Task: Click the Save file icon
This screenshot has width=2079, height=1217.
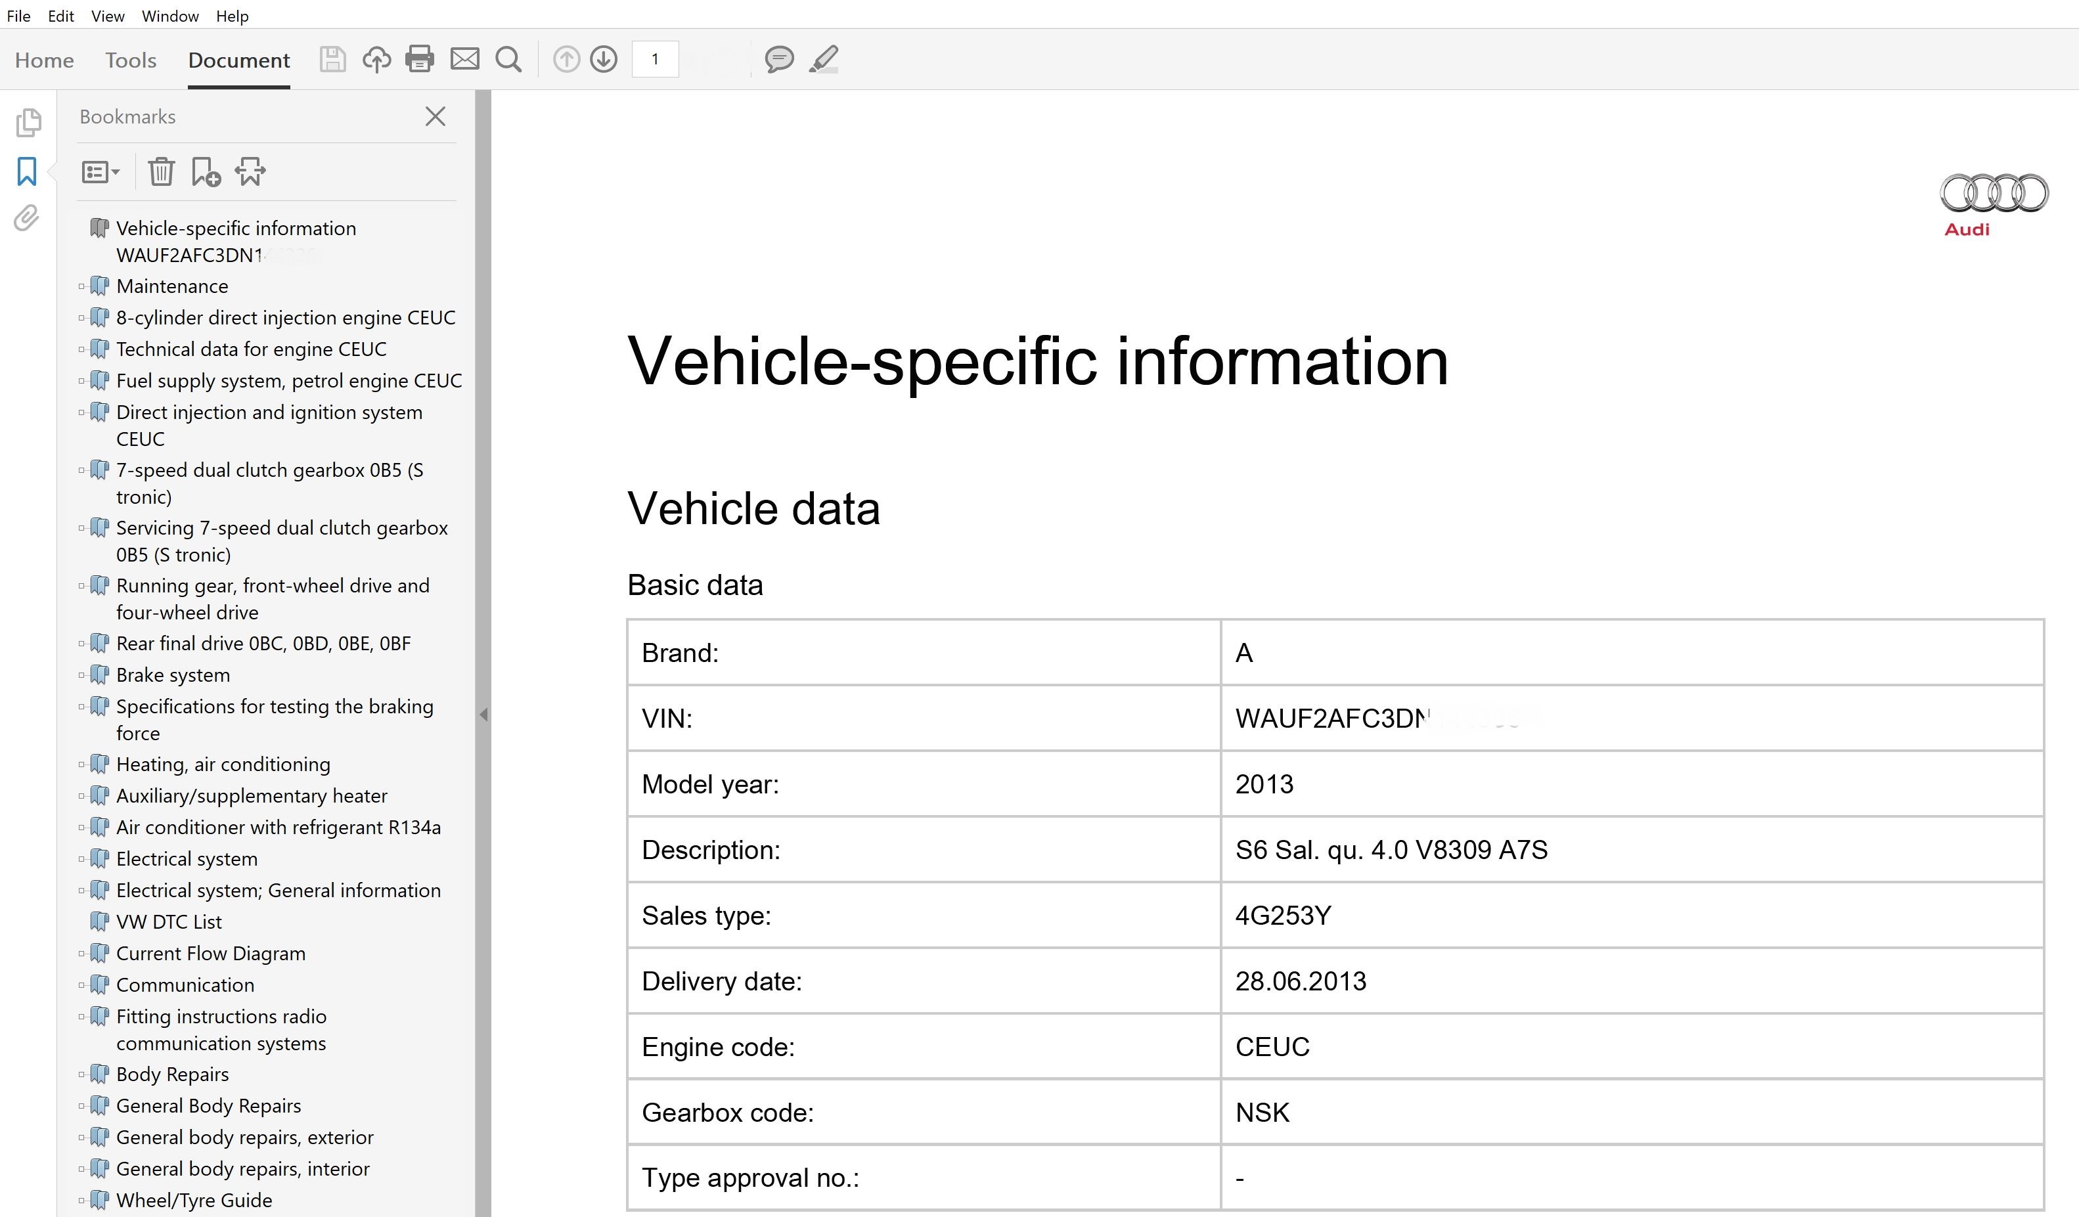Action: point(332,59)
